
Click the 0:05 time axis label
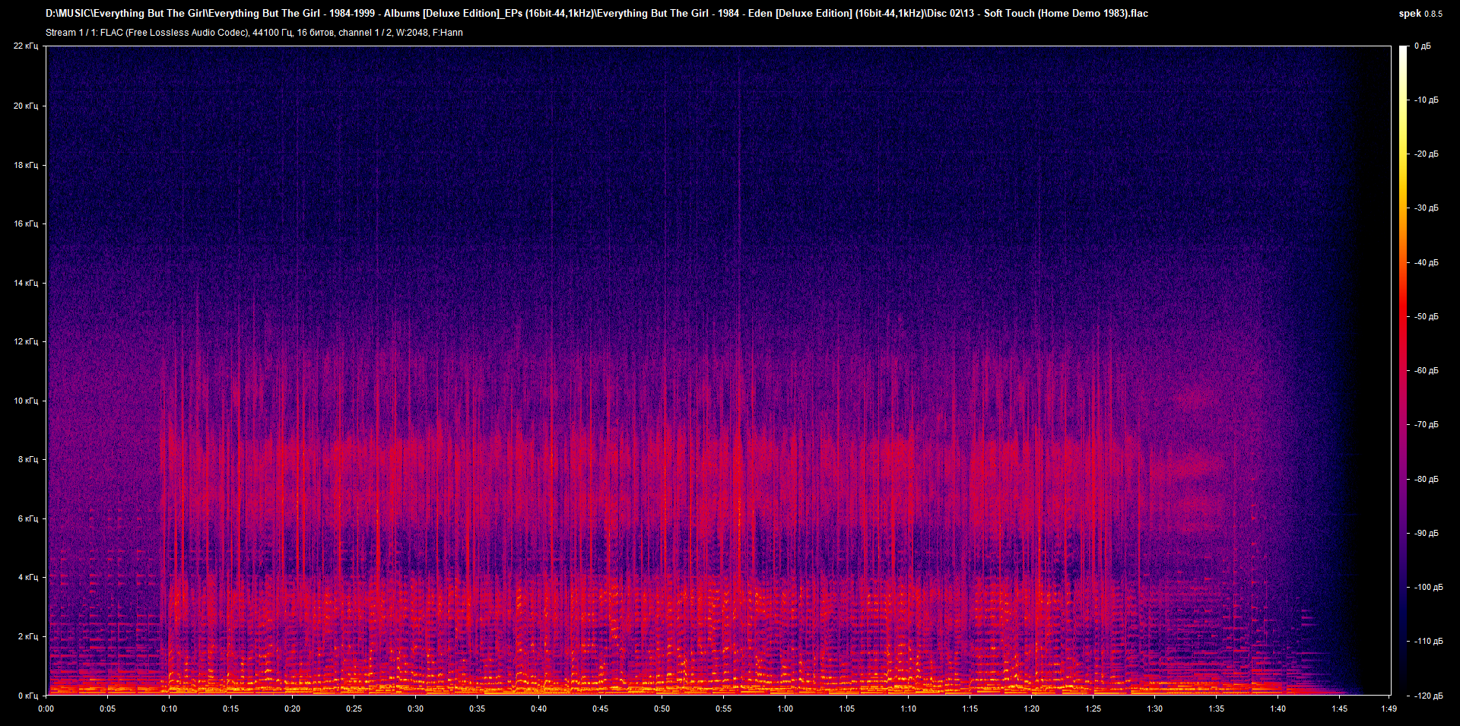coord(108,709)
